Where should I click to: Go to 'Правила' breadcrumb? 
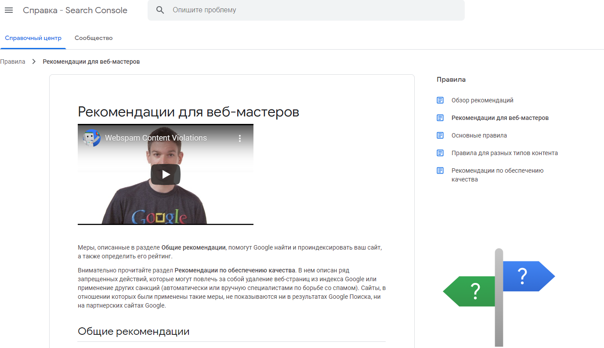click(x=13, y=62)
